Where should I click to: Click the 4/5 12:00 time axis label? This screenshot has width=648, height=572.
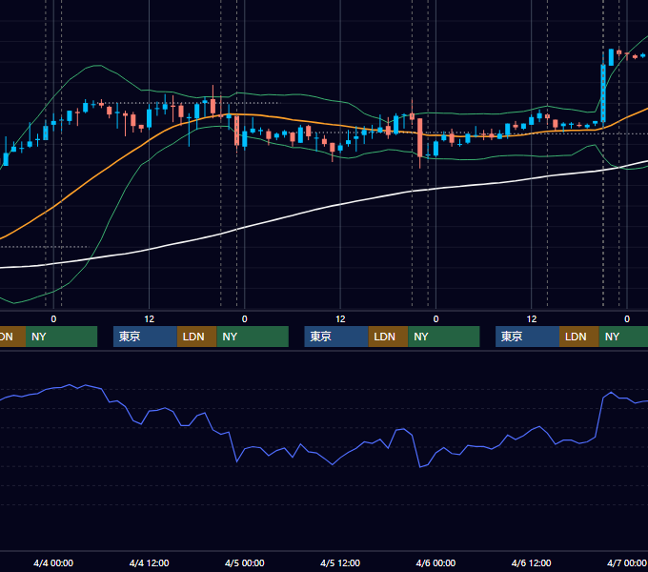tap(340, 562)
